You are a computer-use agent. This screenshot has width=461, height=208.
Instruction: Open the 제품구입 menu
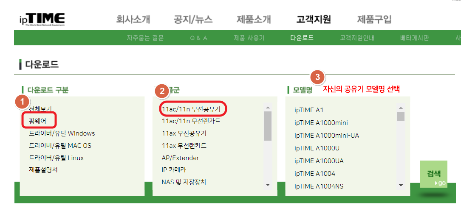coord(374,19)
